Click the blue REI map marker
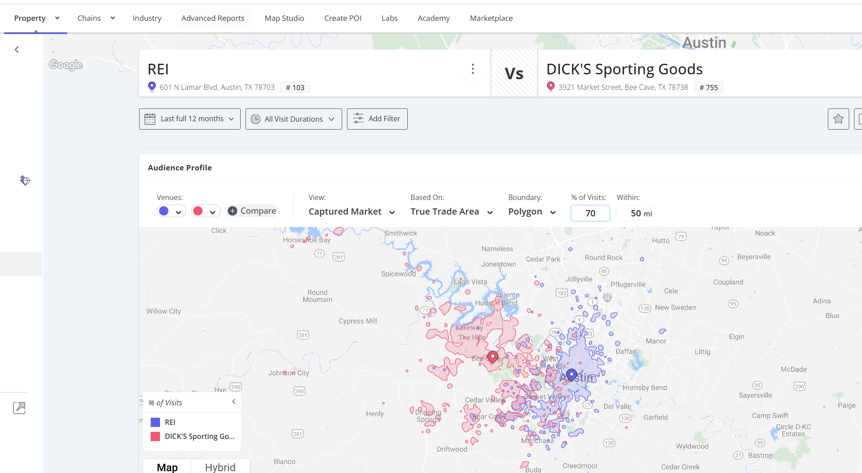Image resolution: width=862 pixels, height=473 pixels. click(x=572, y=375)
